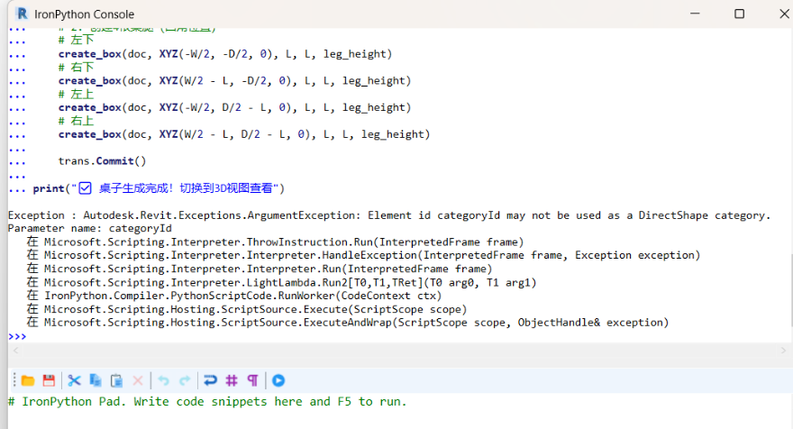This screenshot has width=793, height=429.
Task: Click the '>>>' console prompt line
Action: click(17, 336)
